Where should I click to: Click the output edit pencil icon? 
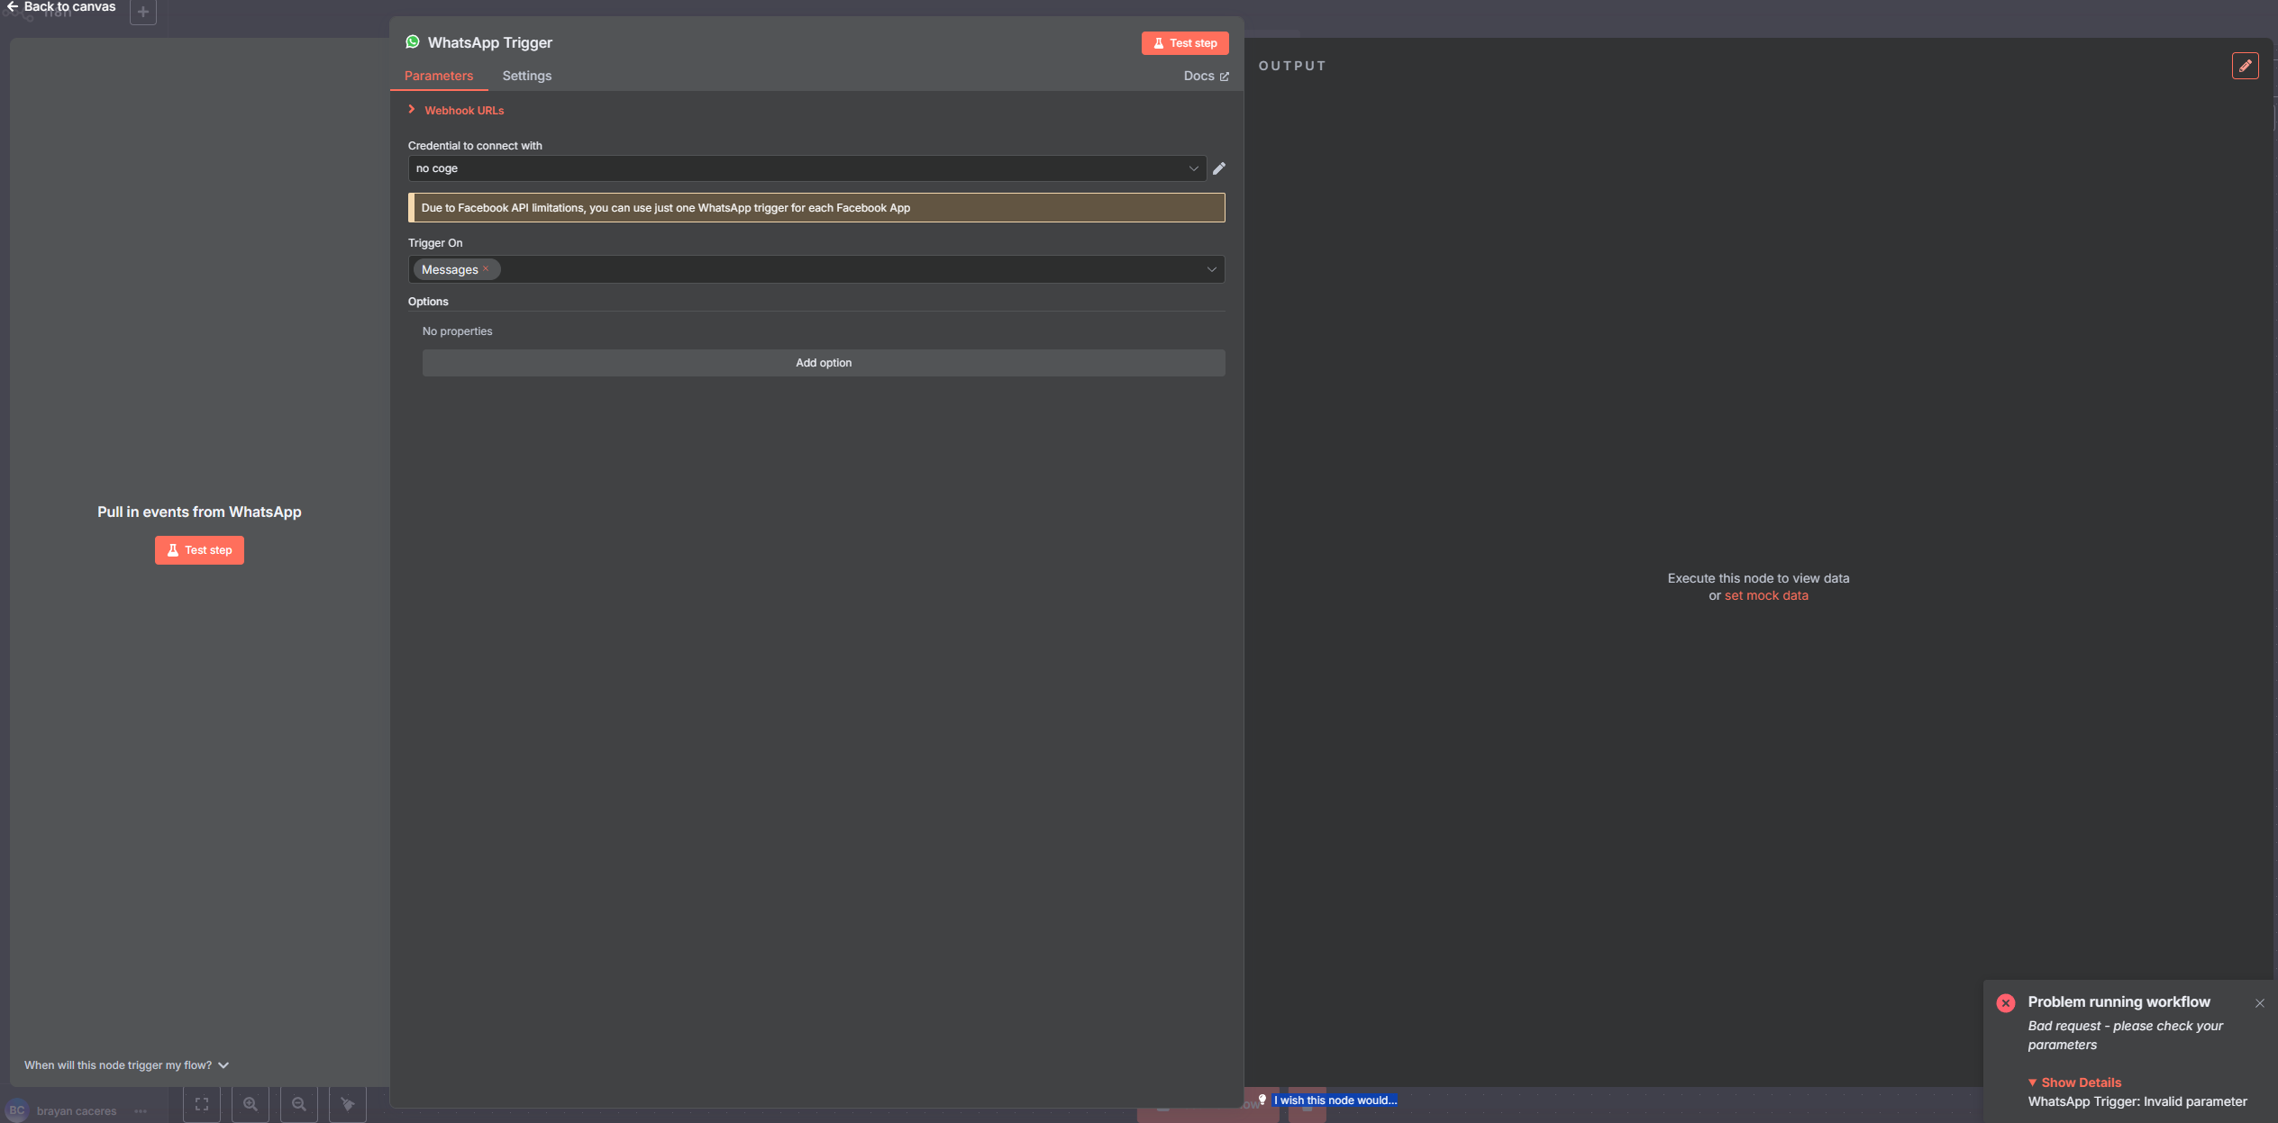2245,66
